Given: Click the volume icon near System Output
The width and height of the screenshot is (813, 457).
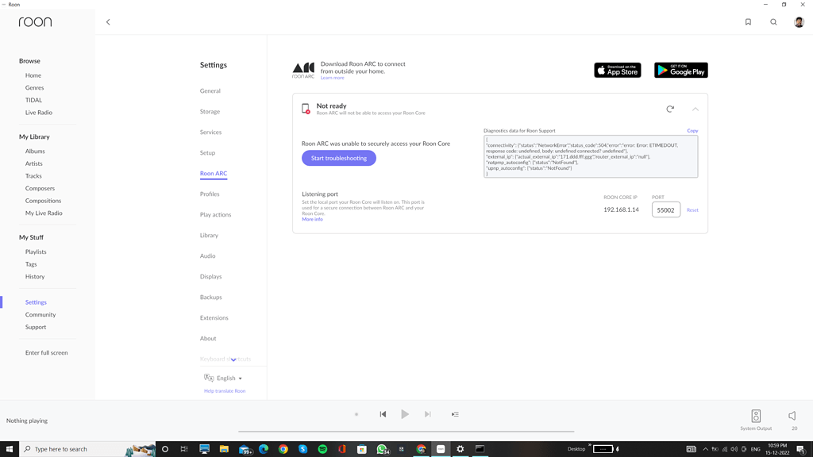Looking at the screenshot, I should 792,414.
